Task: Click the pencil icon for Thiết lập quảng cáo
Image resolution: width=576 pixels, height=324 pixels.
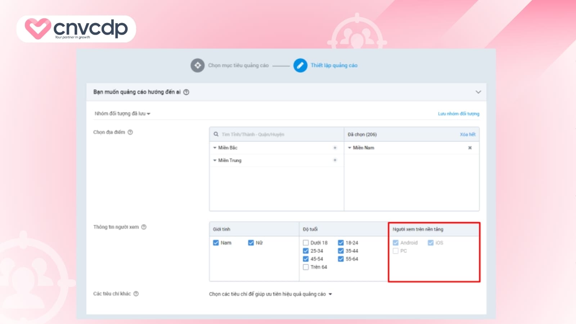Action: coord(300,66)
